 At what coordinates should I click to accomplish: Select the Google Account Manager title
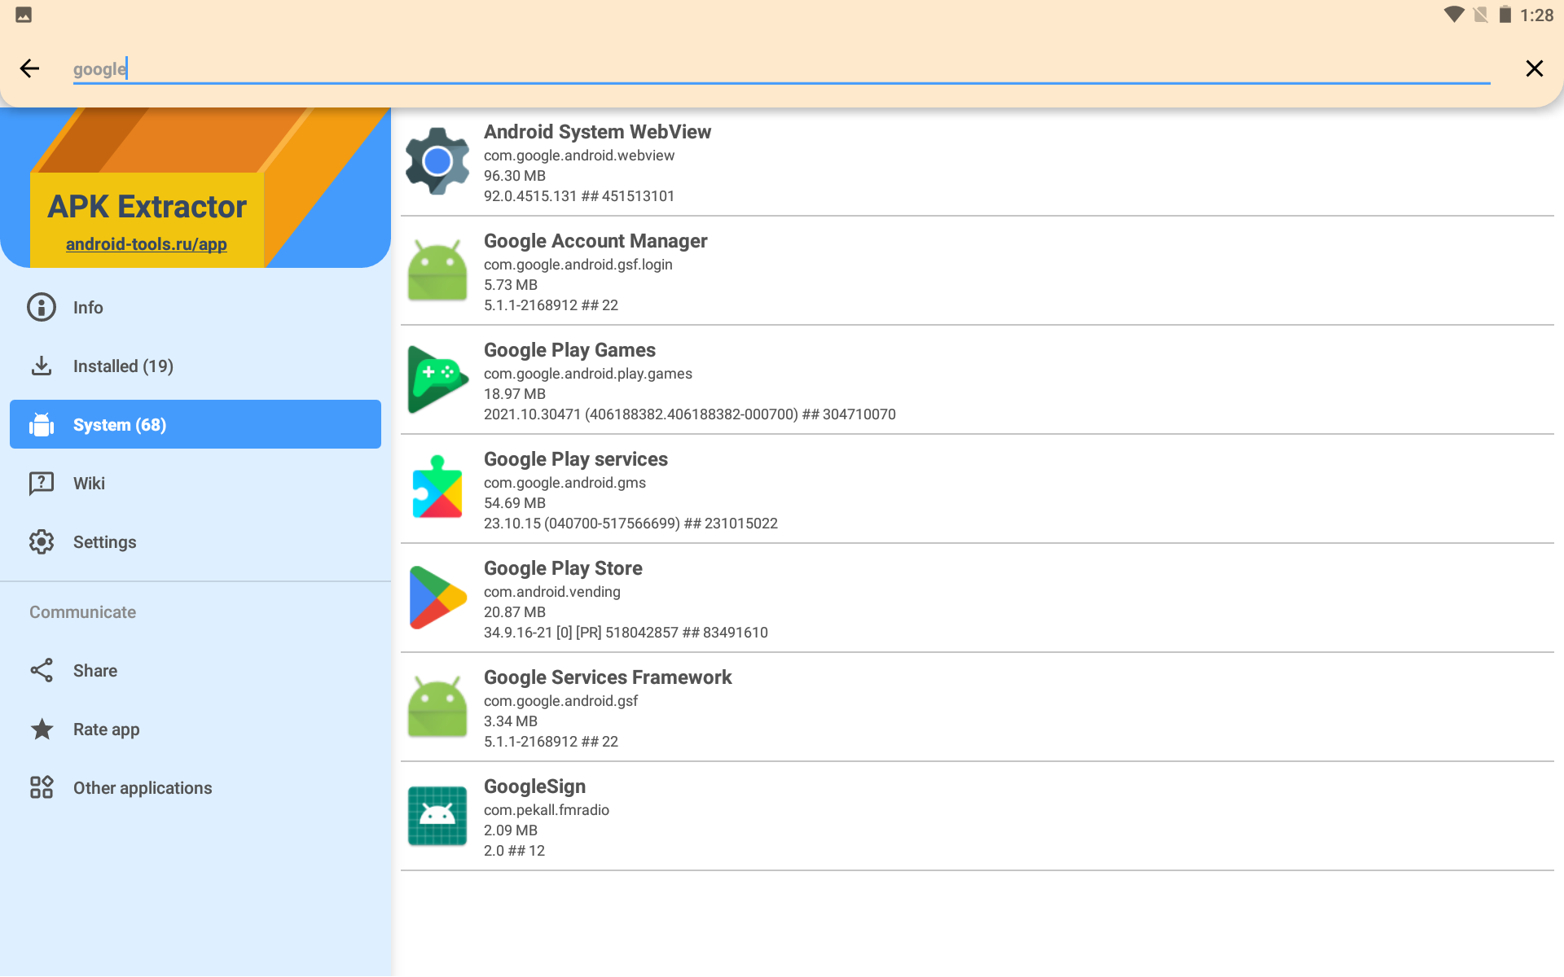click(x=595, y=241)
